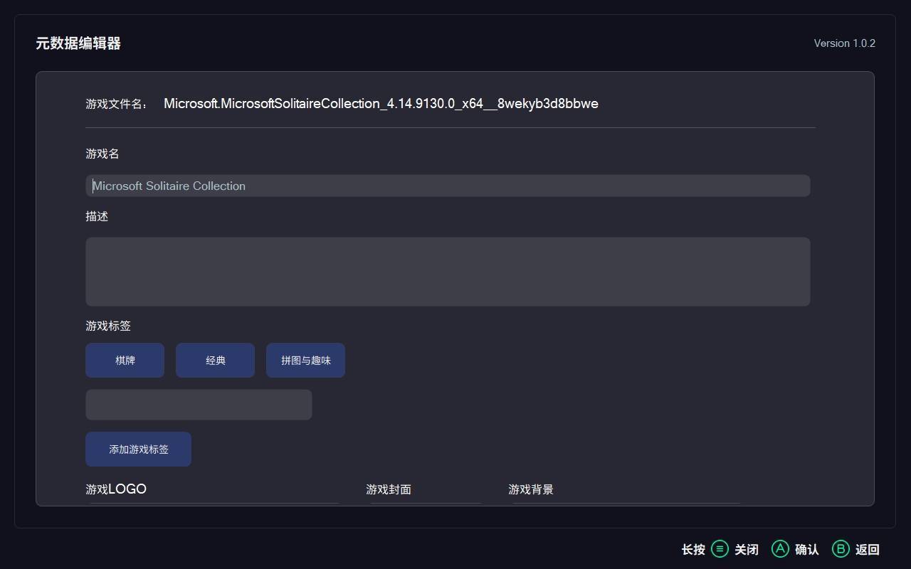Click the 游戏文件名： label
Viewport: 911px width, 569px height.
[117, 104]
